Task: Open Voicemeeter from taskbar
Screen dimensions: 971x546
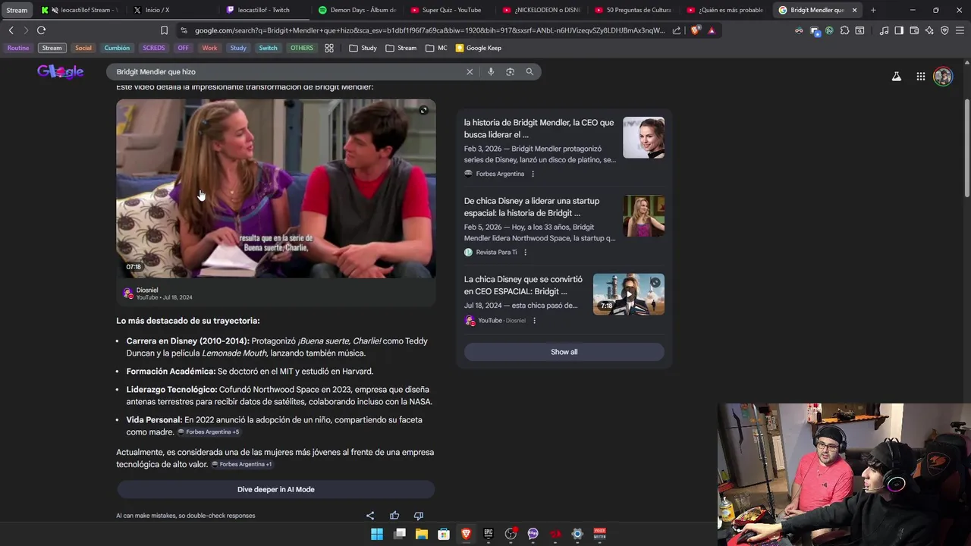Action: click(x=599, y=534)
